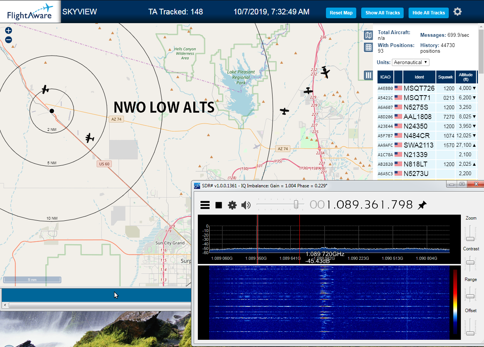This screenshot has height=347, width=484.
Task: Select the N5275S aircraft row
Action: click(427, 107)
